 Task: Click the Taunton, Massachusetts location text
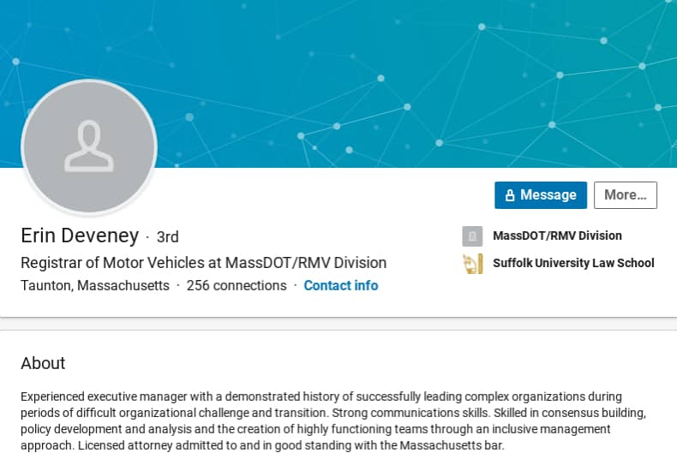click(x=95, y=285)
